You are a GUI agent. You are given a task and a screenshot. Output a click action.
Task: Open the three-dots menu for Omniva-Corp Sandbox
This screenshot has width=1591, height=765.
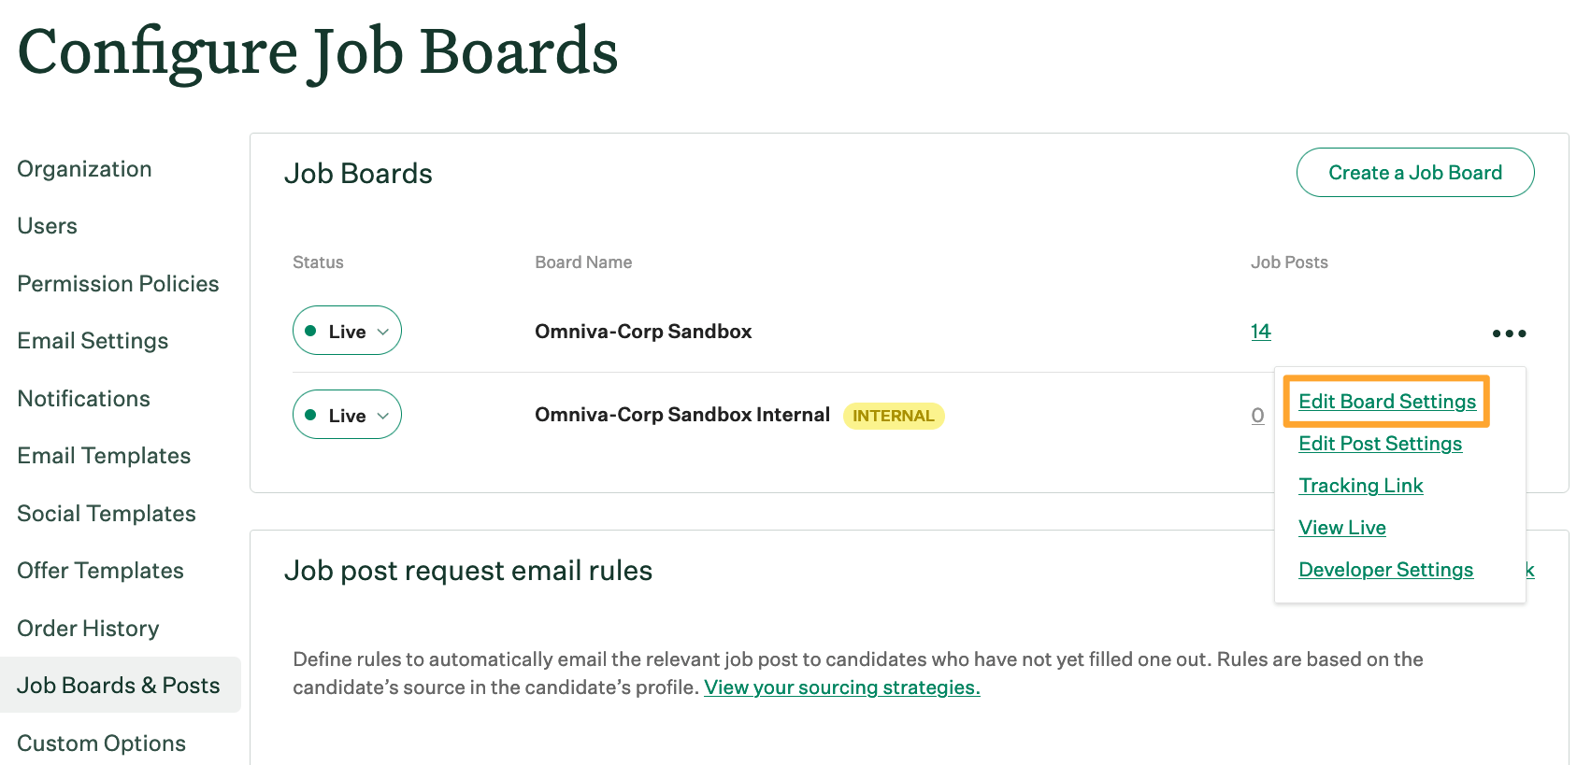click(x=1509, y=333)
